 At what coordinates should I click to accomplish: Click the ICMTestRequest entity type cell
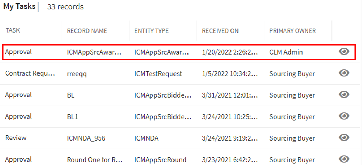(x=158, y=73)
